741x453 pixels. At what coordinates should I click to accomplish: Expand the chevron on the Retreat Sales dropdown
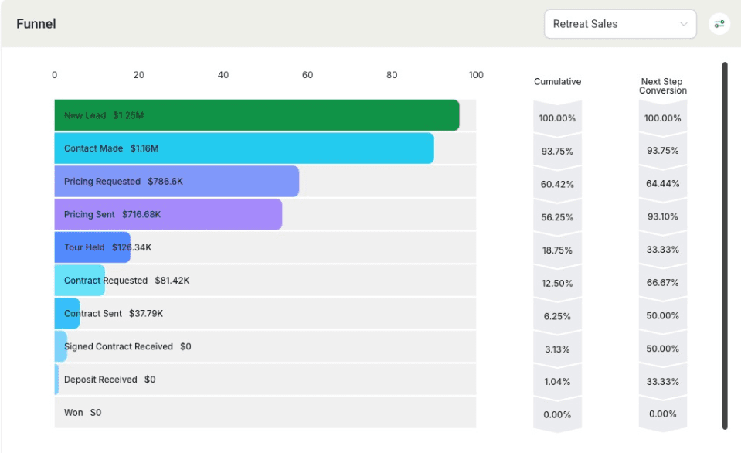coord(683,24)
